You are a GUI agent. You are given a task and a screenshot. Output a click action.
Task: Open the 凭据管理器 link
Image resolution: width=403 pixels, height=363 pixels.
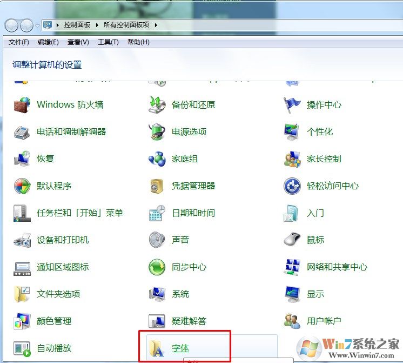click(x=193, y=186)
